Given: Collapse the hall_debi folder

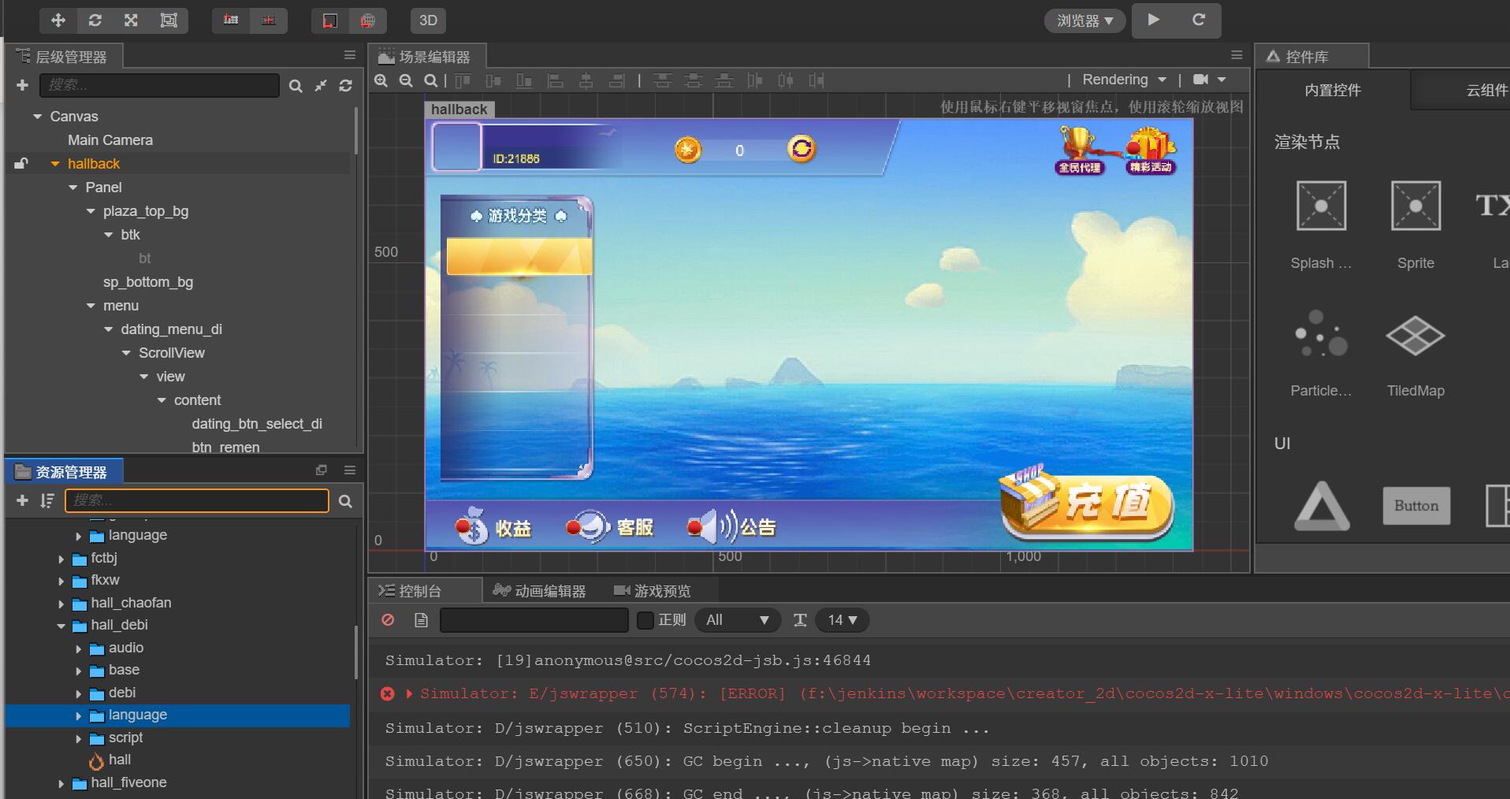Looking at the screenshot, I should [61, 626].
